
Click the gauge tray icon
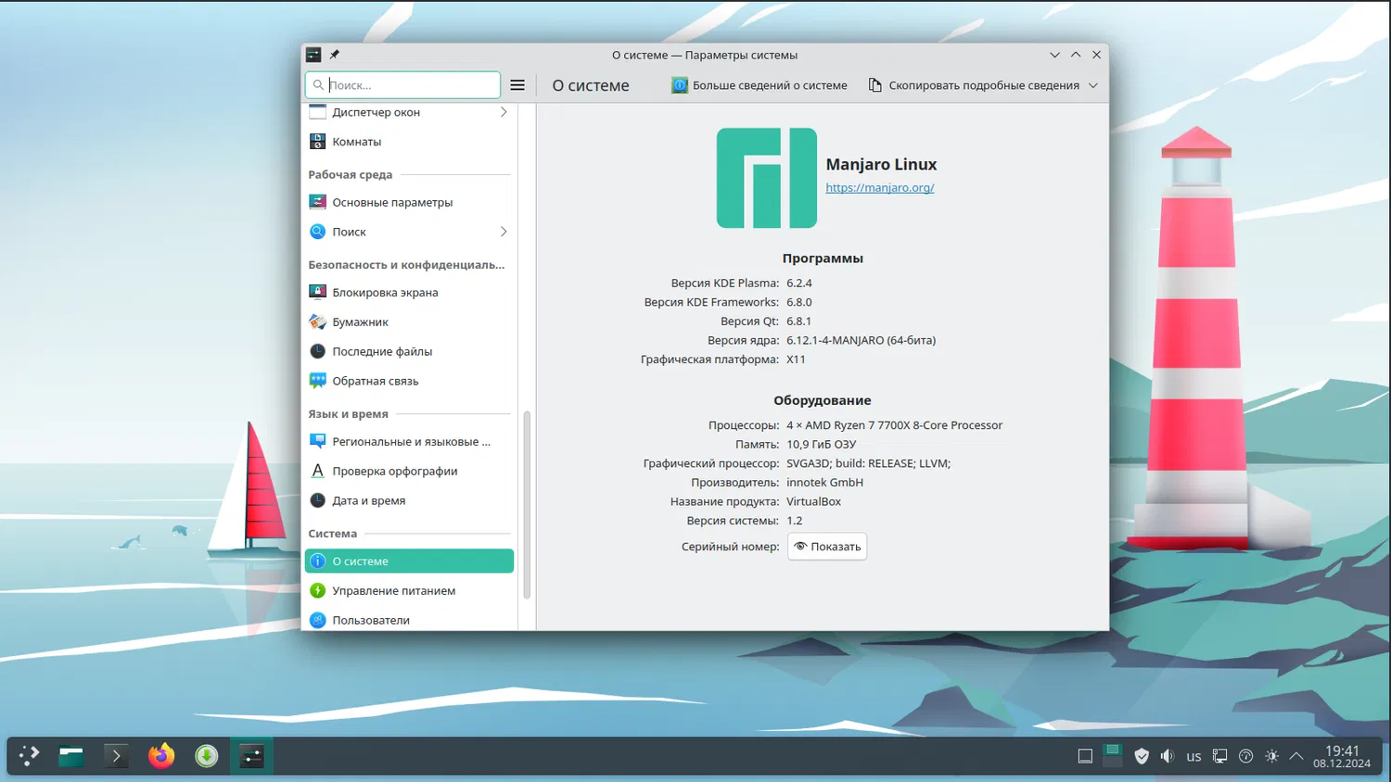click(x=1246, y=756)
